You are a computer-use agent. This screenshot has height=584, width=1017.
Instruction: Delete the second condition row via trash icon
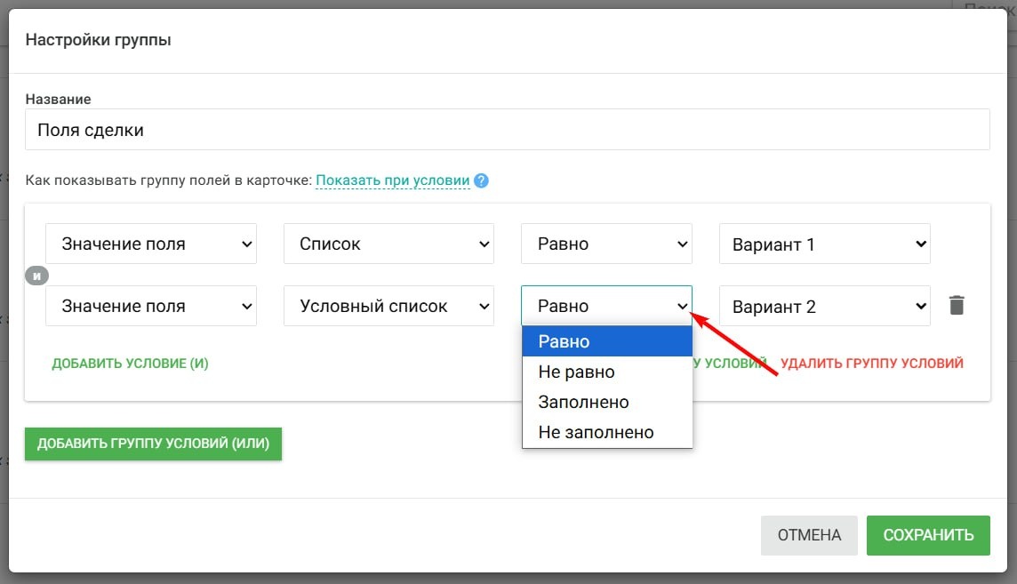point(957,305)
